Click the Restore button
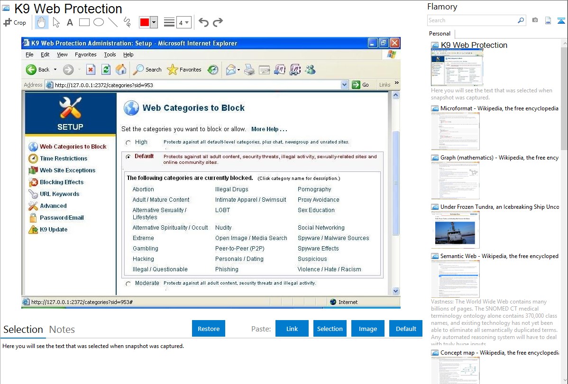This screenshot has height=384, width=568. [209, 329]
